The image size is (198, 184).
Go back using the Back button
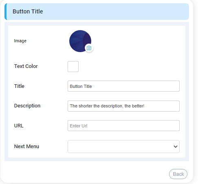(178, 174)
